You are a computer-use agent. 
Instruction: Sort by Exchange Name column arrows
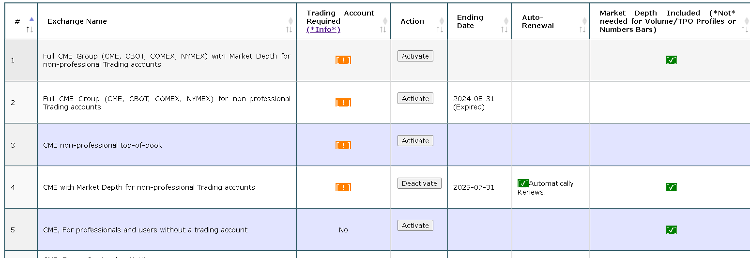[290, 25]
